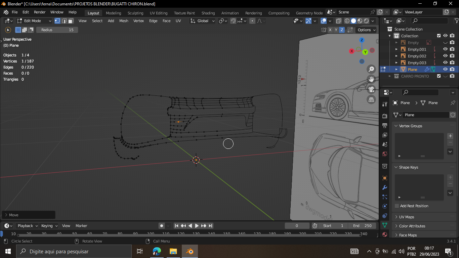The height and width of the screenshot is (258, 459).
Task: Toggle the camera view icon
Action: [x=371, y=89]
